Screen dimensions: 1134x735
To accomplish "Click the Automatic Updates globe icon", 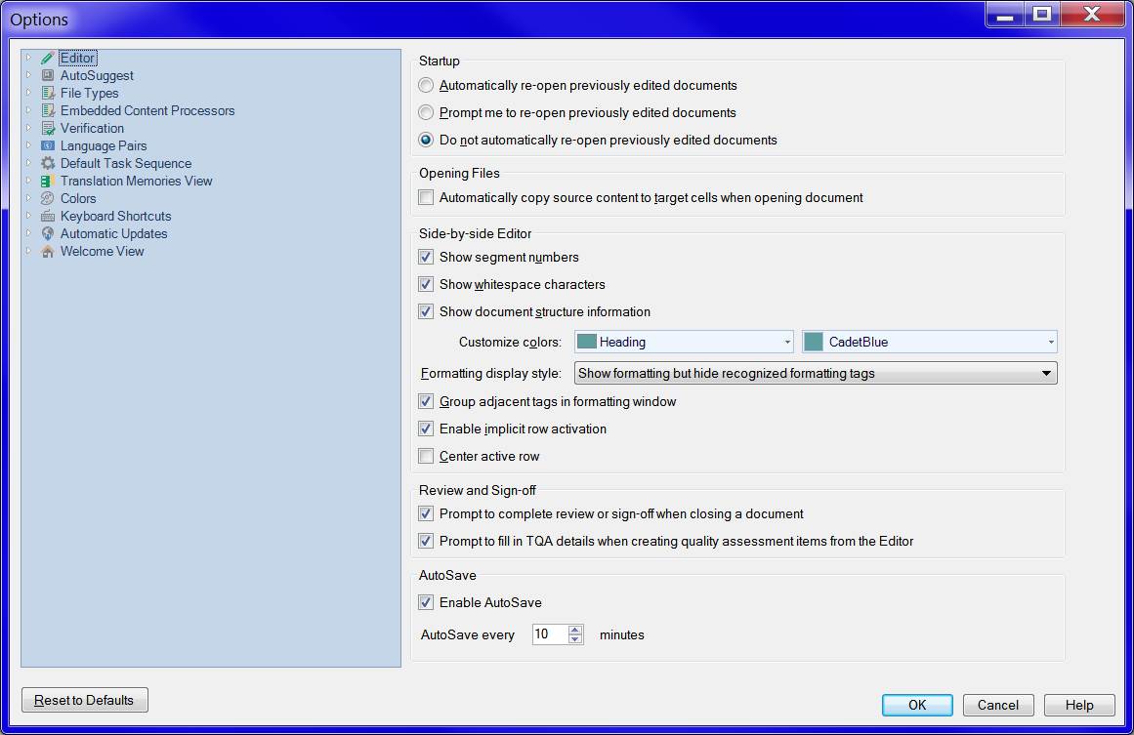I will (48, 233).
